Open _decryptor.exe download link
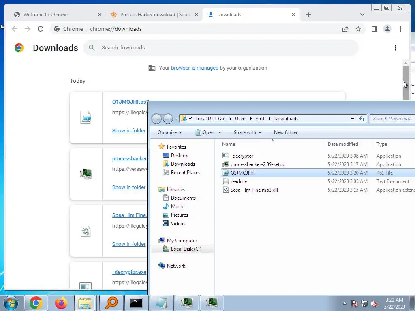The height and width of the screenshot is (311, 415). [129, 272]
